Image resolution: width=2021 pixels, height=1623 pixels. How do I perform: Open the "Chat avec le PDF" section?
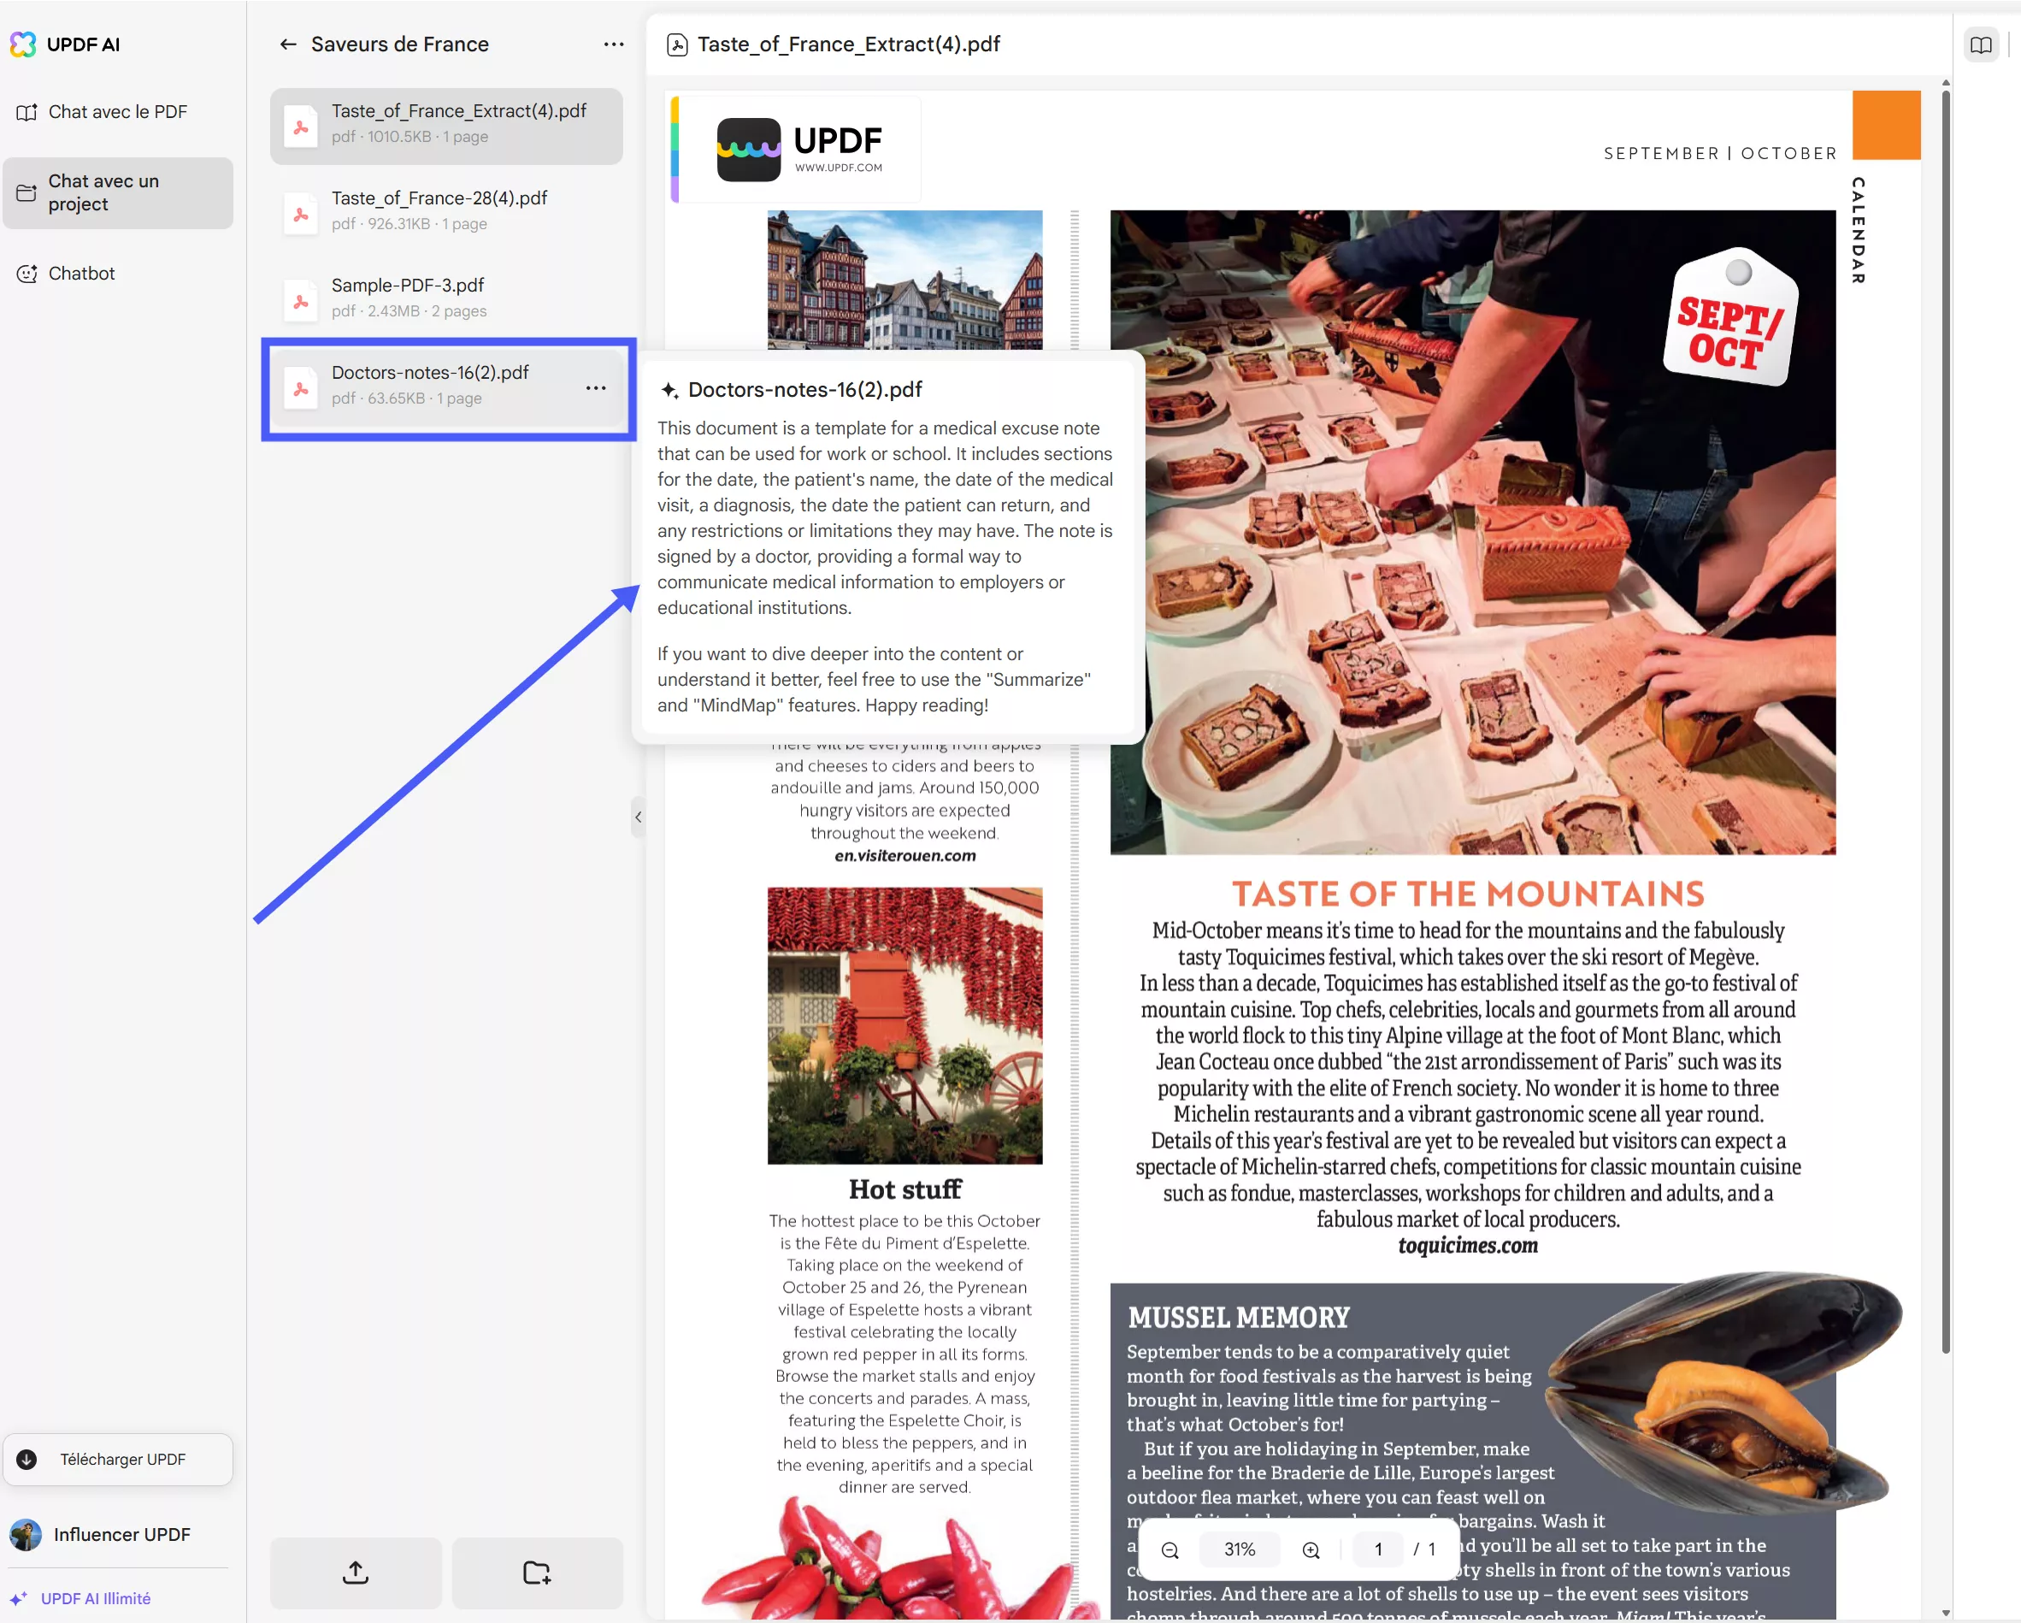(116, 111)
